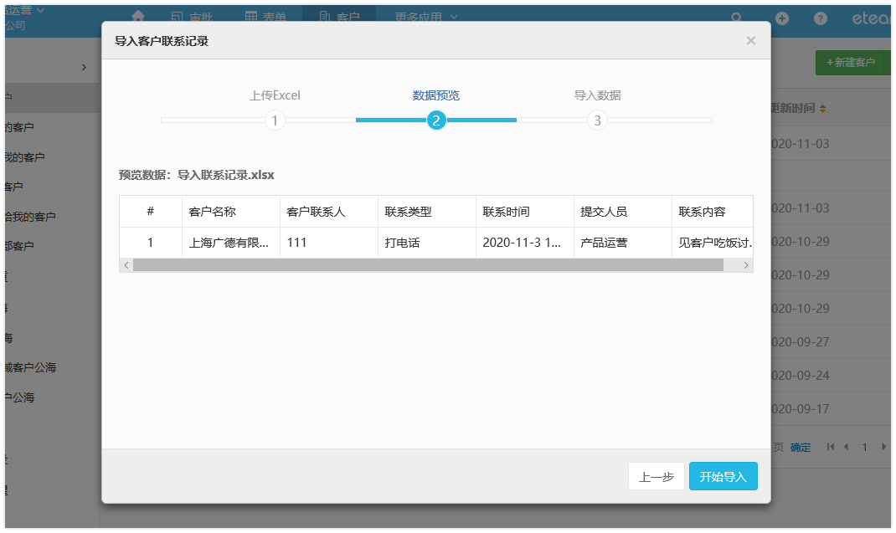Viewport: 896px width, 533px height.
Task: Go to next page using pagination arrow
Action: point(883,447)
